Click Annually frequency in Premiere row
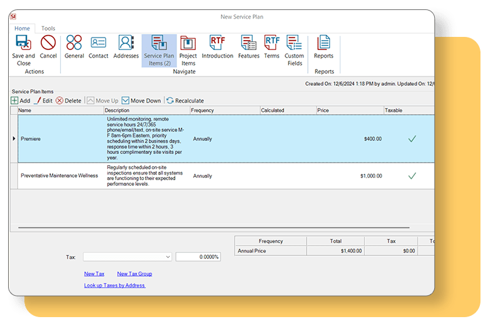 (x=202, y=139)
